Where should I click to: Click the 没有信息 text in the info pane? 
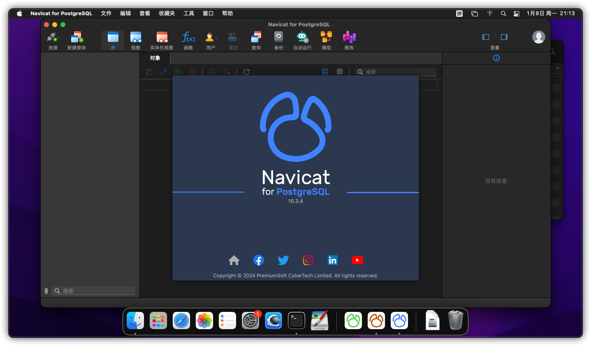click(x=496, y=181)
